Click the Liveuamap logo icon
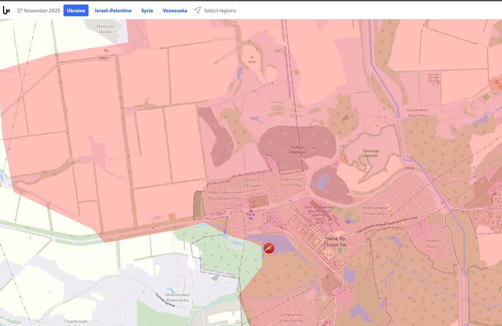 pyautogui.click(x=6, y=10)
